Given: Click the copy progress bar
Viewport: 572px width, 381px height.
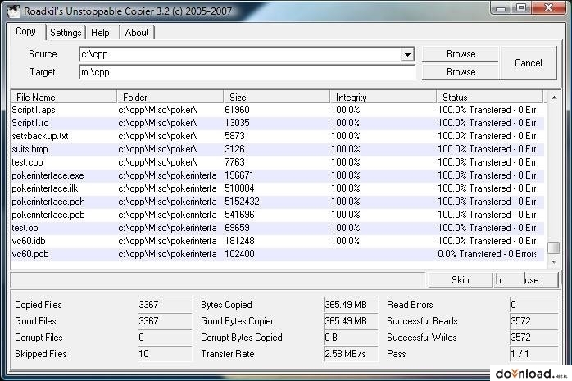Looking at the screenshot, I should [x=218, y=280].
